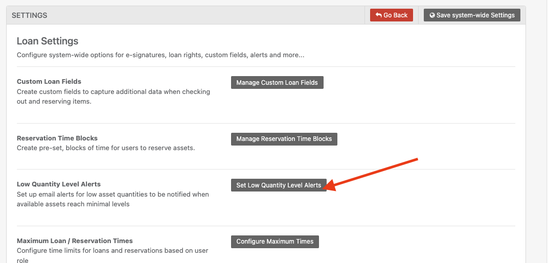The image size is (548, 263).
Task: Go back using the red button
Action: (392, 15)
